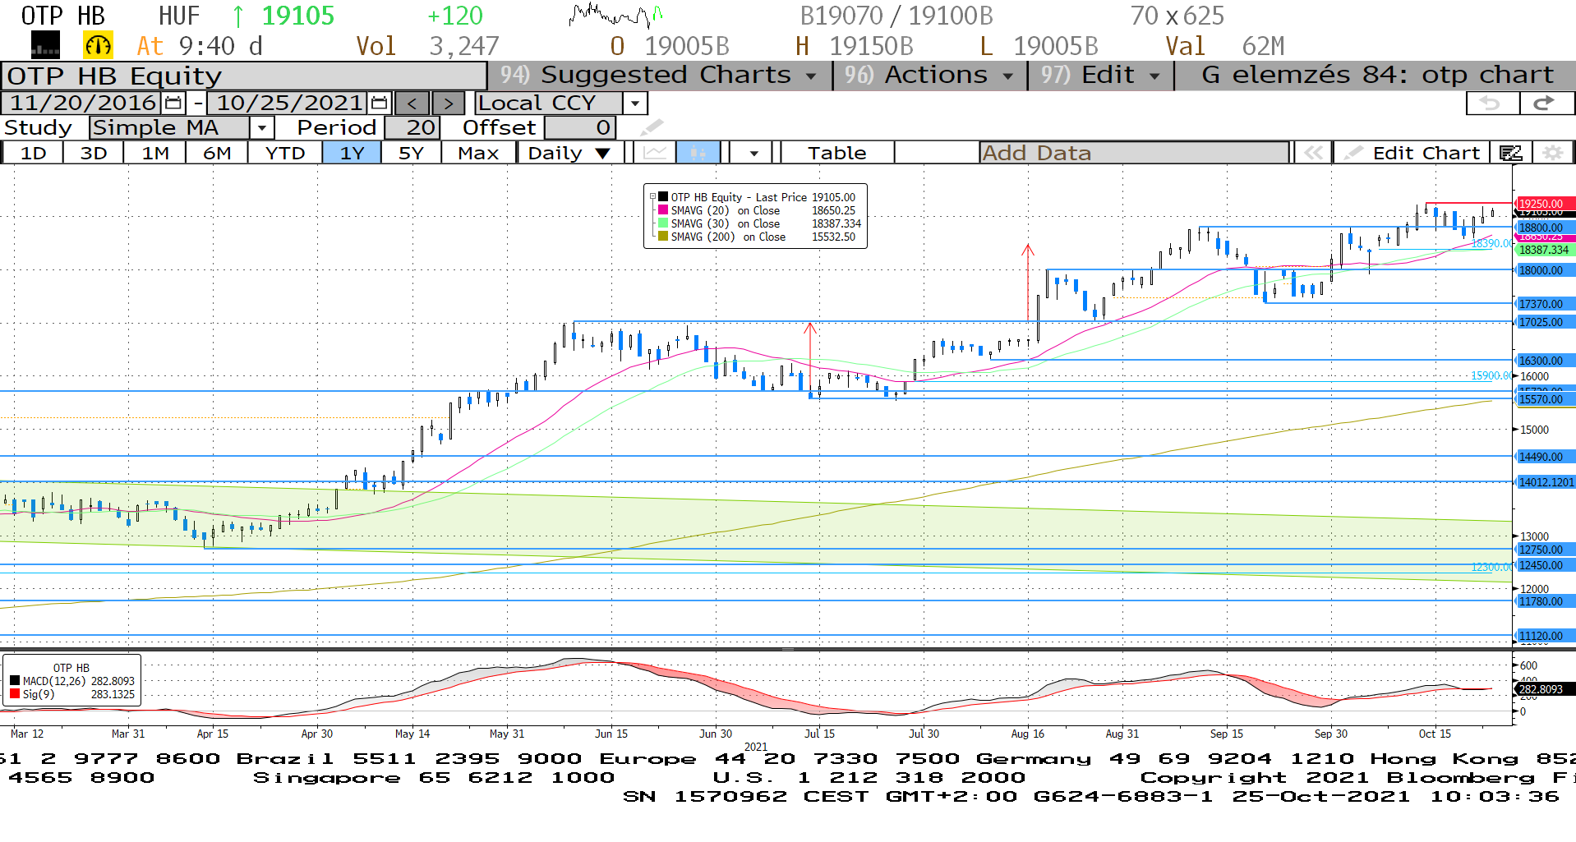
Task: Click the 17370.00 price level label
Action: (x=1545, y=304)
